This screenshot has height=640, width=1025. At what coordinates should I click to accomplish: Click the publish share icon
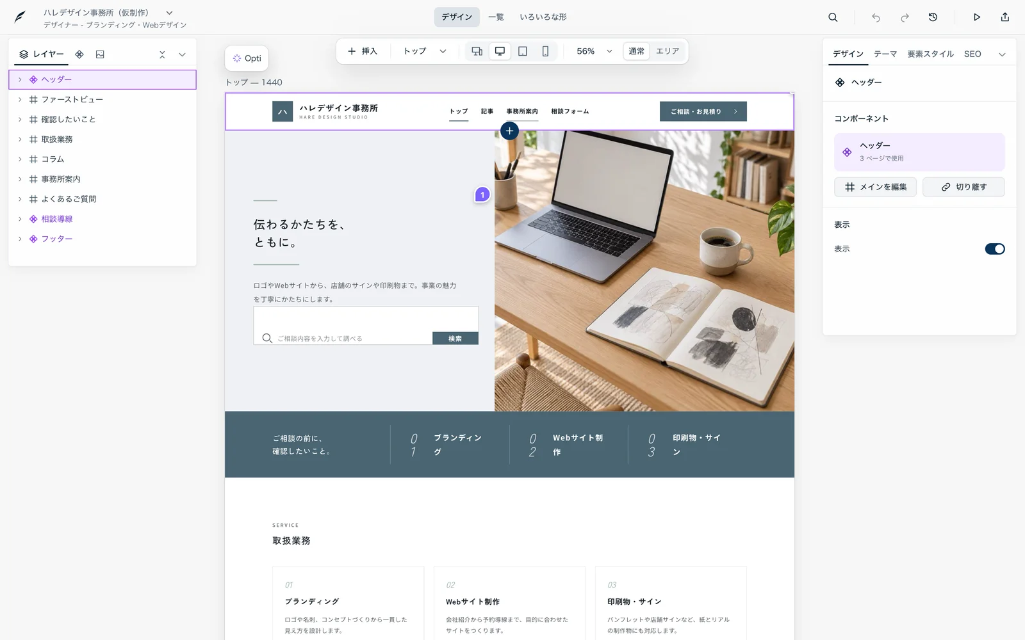(1005, 17)
